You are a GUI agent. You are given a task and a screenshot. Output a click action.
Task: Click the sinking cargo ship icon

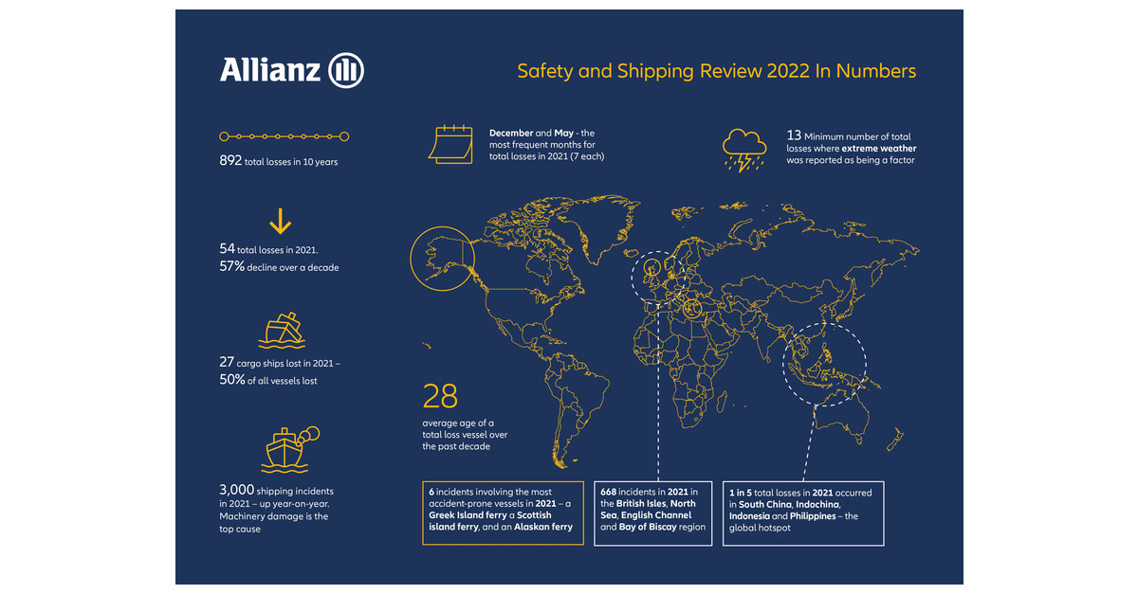283,330
